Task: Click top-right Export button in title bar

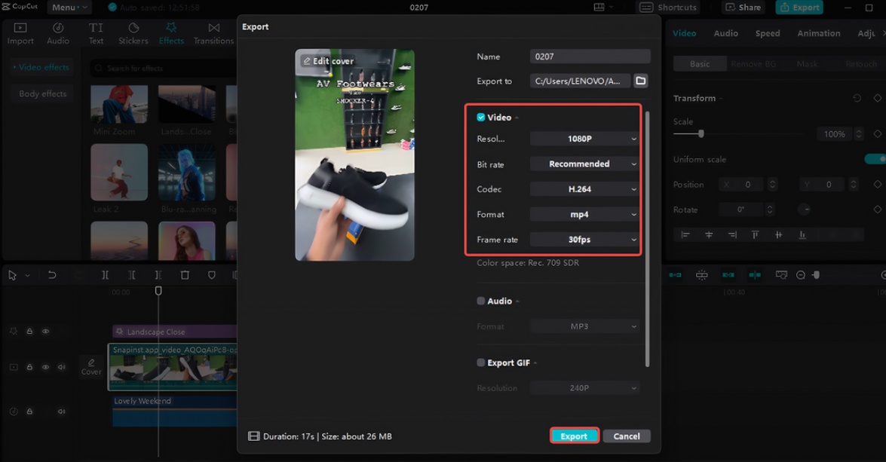Action: [x=799, y=8]
